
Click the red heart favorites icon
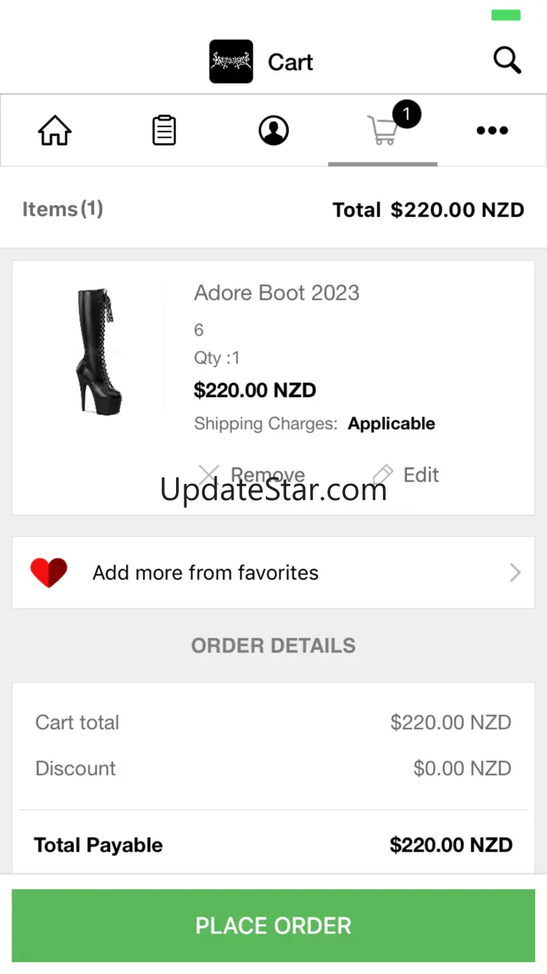click(48, 573)
